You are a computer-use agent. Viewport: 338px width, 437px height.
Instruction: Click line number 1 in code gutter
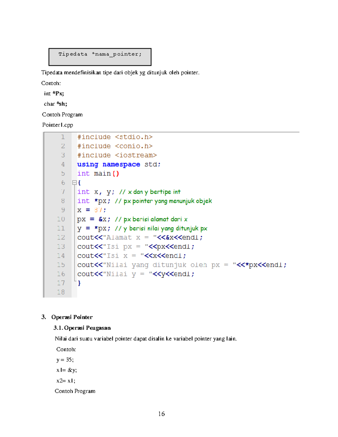click(63, 137)
